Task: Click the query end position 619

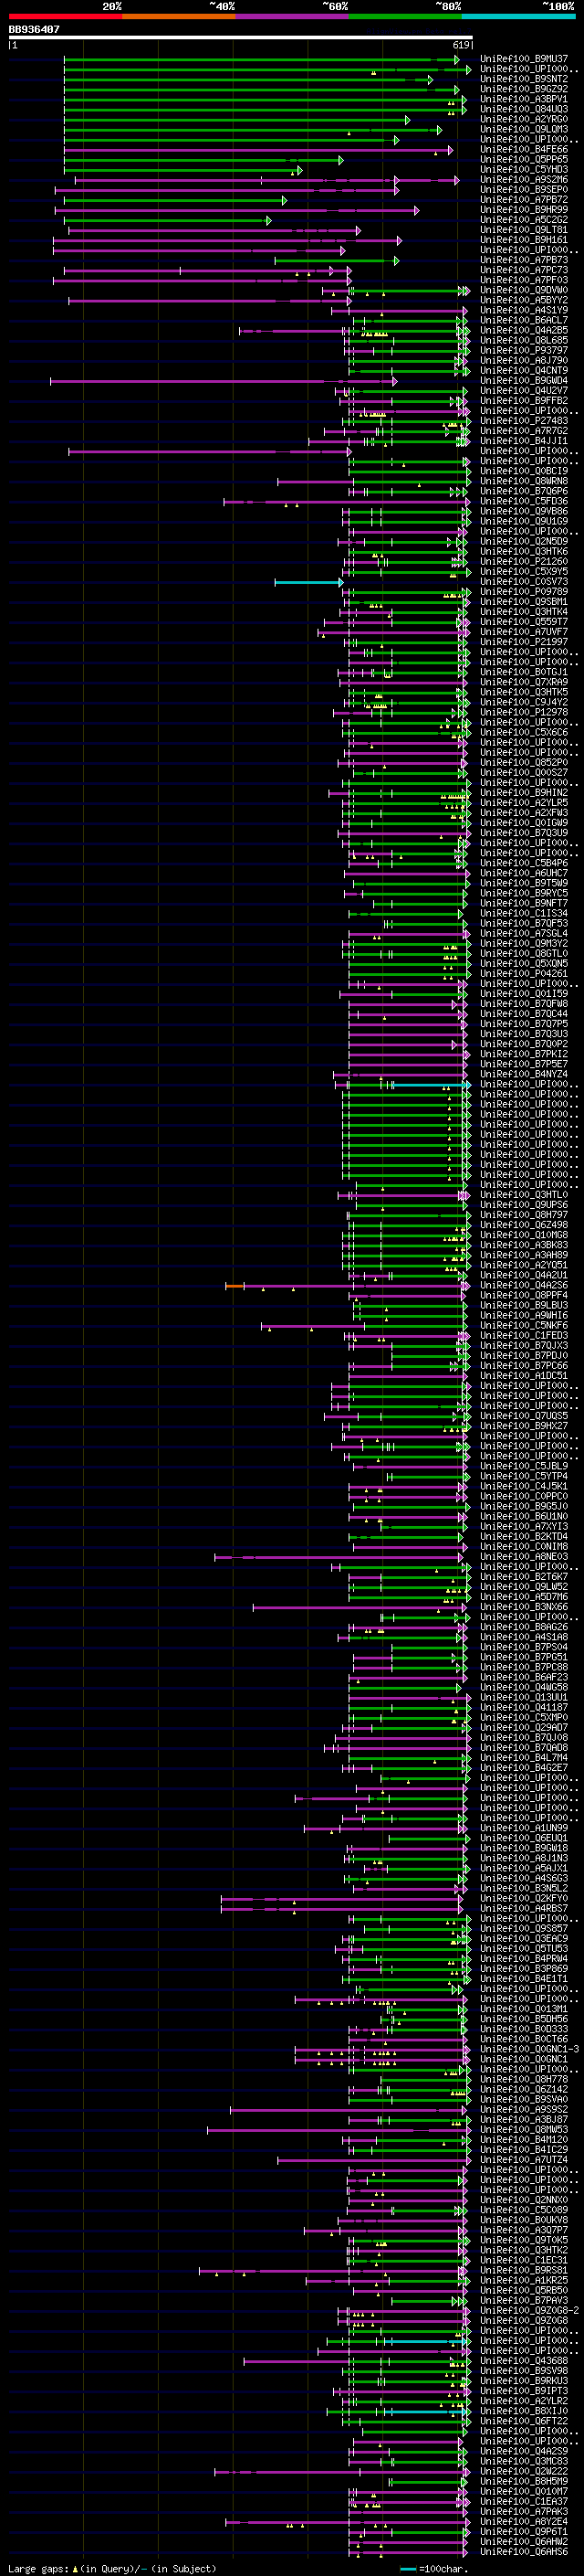Action: pos(461,45)
